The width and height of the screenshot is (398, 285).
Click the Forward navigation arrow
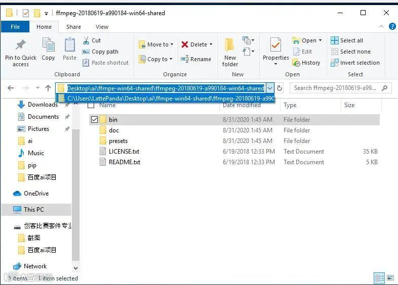tap(26, 88)
